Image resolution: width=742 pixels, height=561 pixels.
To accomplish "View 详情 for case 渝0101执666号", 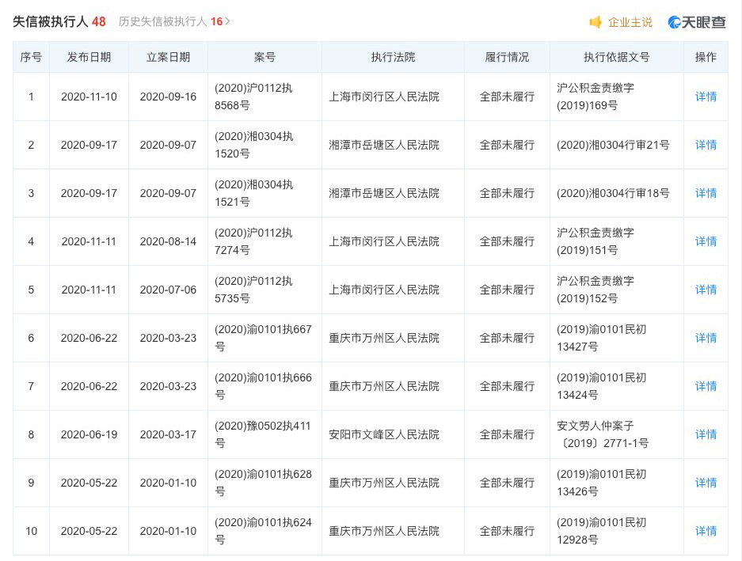I will [x=706, y=386].
